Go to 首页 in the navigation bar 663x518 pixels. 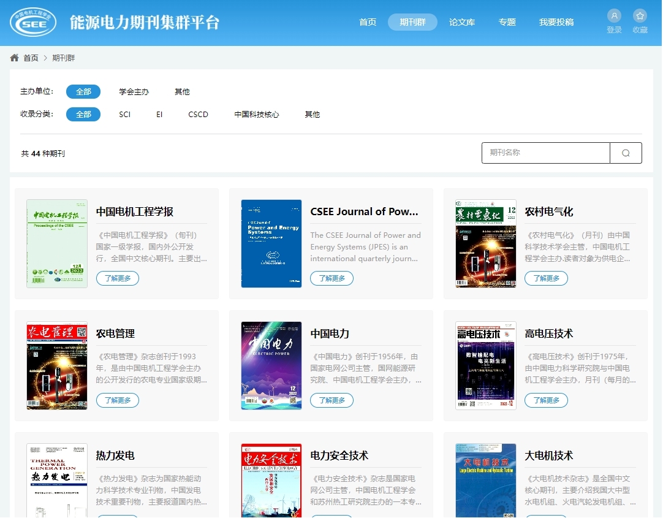tap(368, 22)
